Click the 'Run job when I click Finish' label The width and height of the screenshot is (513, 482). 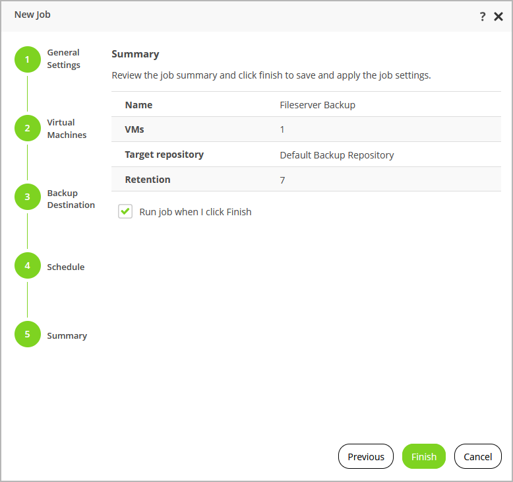(x=195, y=212)
